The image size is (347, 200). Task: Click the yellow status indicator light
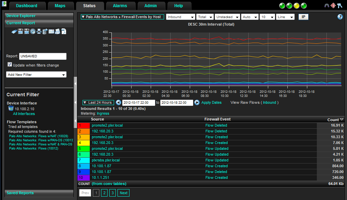coord(296,6)
